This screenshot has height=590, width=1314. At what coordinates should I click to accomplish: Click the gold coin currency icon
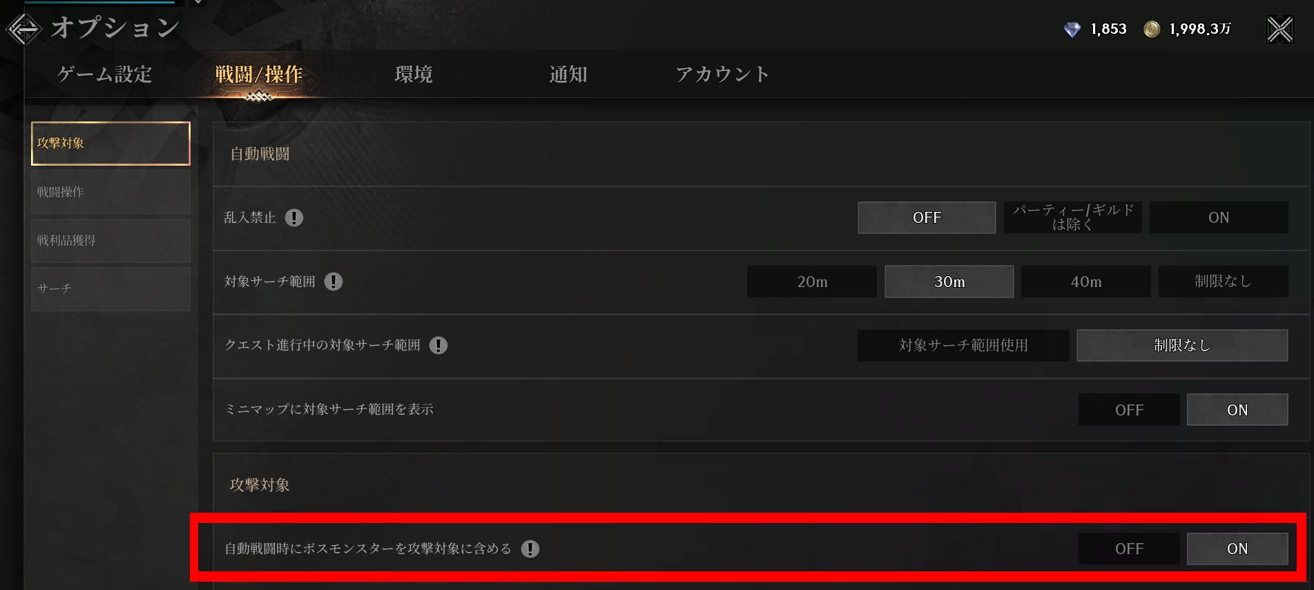point(1151,29)
